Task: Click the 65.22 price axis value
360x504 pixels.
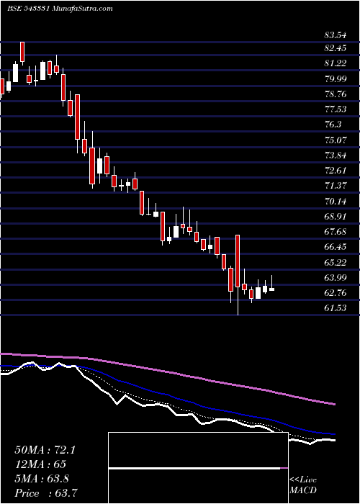Action: pos(336,262)
